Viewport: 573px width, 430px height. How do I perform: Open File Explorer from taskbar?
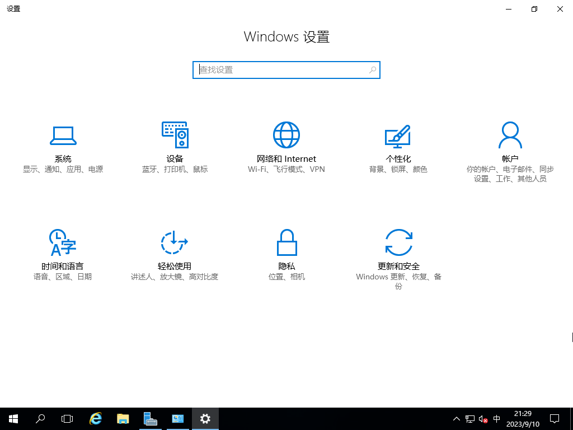tap(123, 419)
